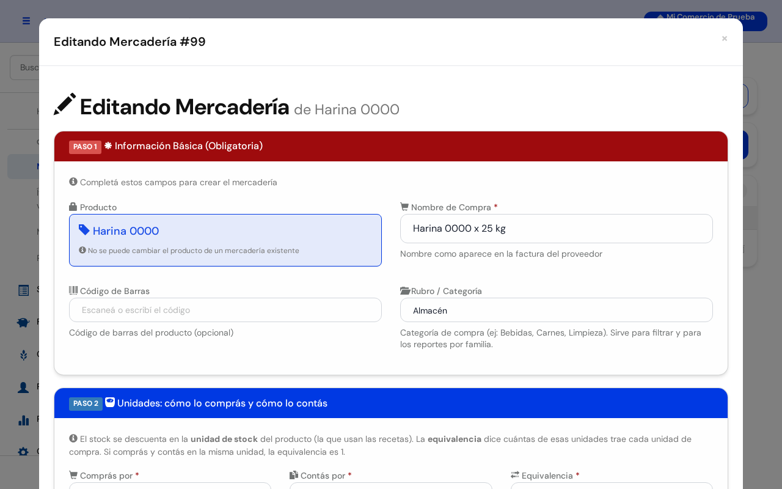Click the Editando Mercadería #99 dialog title

click(x=130, y=42)
